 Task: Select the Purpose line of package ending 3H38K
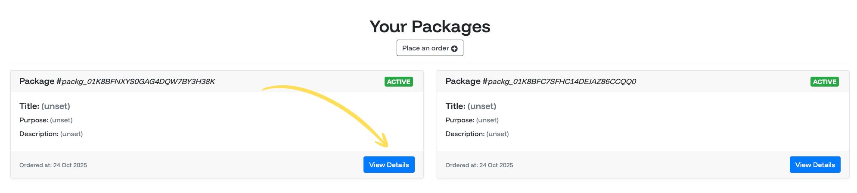[x=46, y=120]
